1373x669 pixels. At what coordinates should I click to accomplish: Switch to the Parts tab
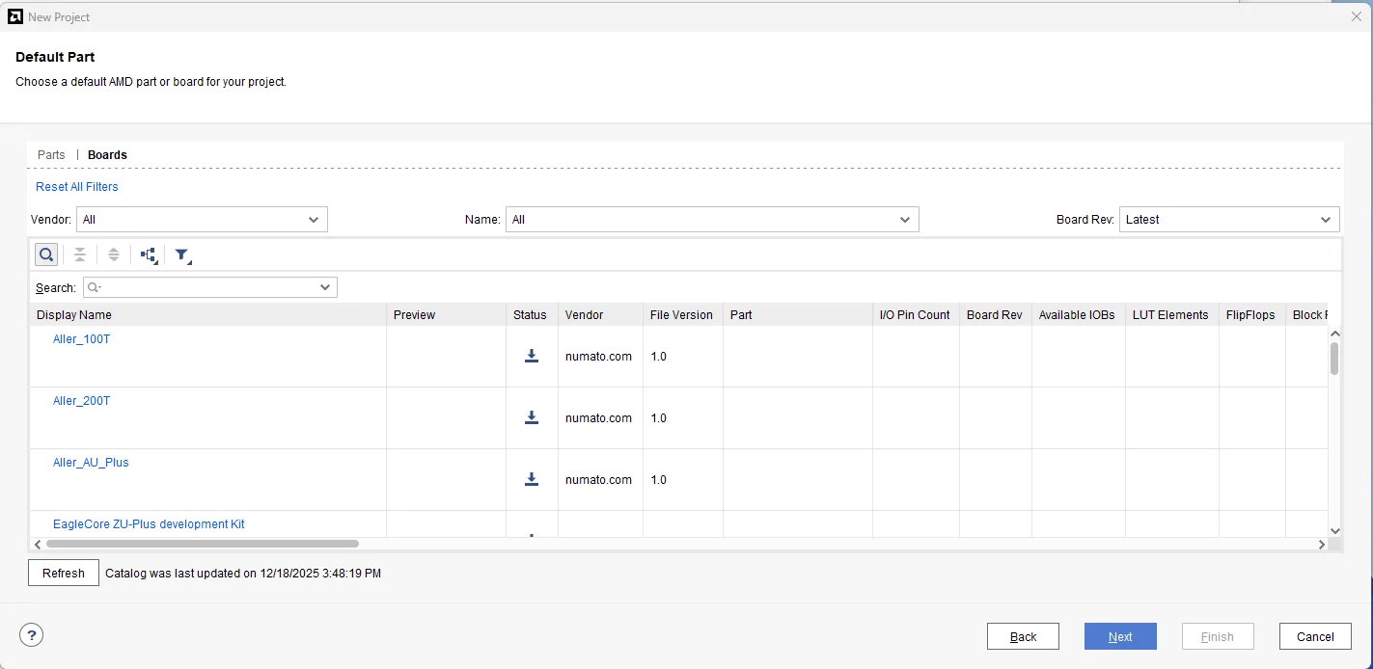point(51,155)
